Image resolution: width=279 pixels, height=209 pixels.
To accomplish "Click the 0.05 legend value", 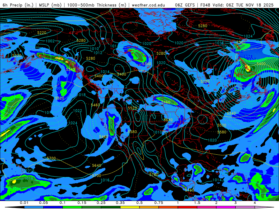I will tap(43, 203).
